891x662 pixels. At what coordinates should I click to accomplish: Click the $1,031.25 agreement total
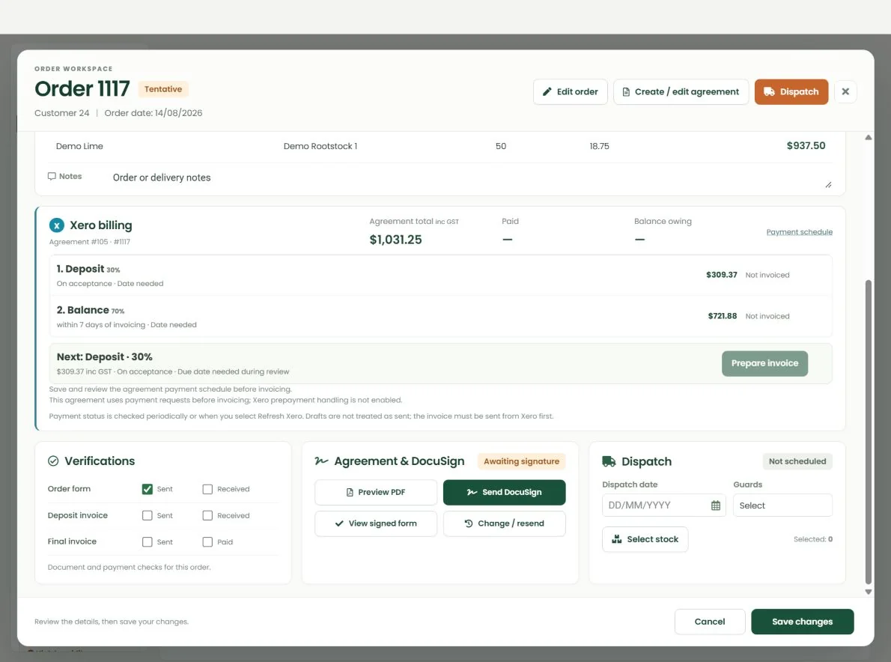pyautogui.click(x=395, y=240)
